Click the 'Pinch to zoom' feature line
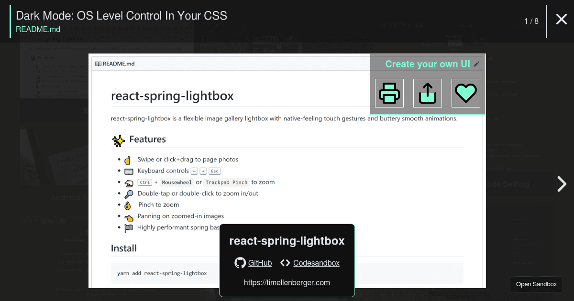This screenshot has height=301, width=574. click(x=159, y=204)
